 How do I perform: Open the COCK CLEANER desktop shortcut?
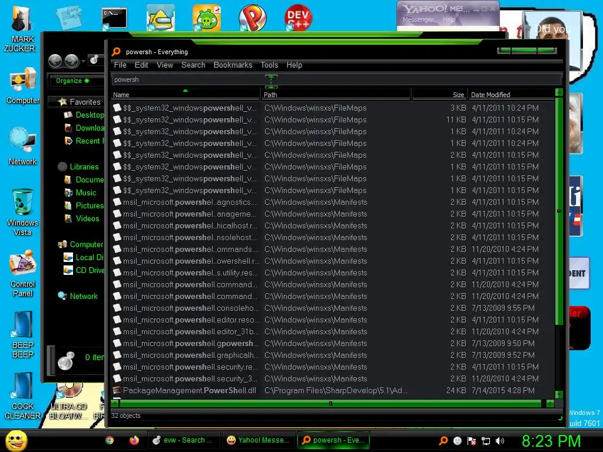click(x=23, y=395)
